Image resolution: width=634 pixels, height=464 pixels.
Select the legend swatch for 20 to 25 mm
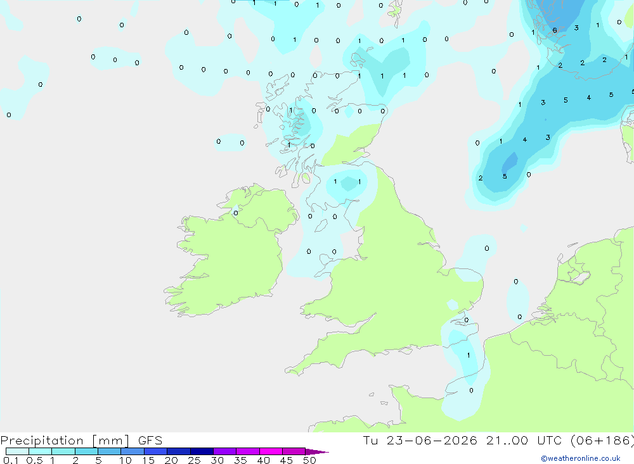[179, 451]
